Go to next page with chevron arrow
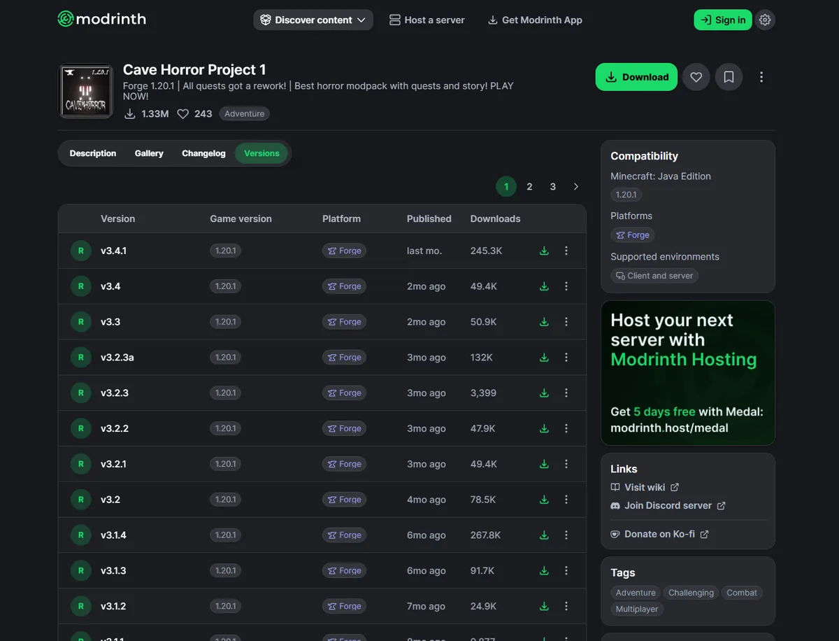The image size is (839, 641). 576,186
